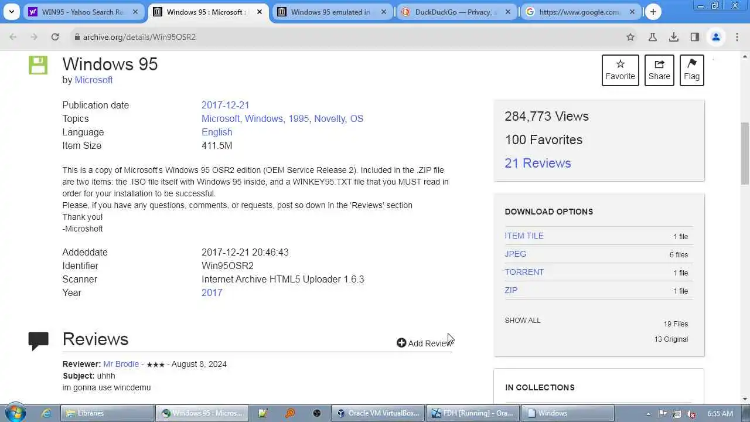Viewport: 750px width, 422px height.
Task: Switch to the DuckDuckGo tab
Action: pyautogui.click(x=456, y=12)
